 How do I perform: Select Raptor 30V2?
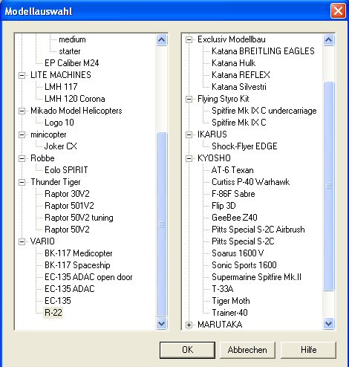pyautogui.click(x=67, y=194)
